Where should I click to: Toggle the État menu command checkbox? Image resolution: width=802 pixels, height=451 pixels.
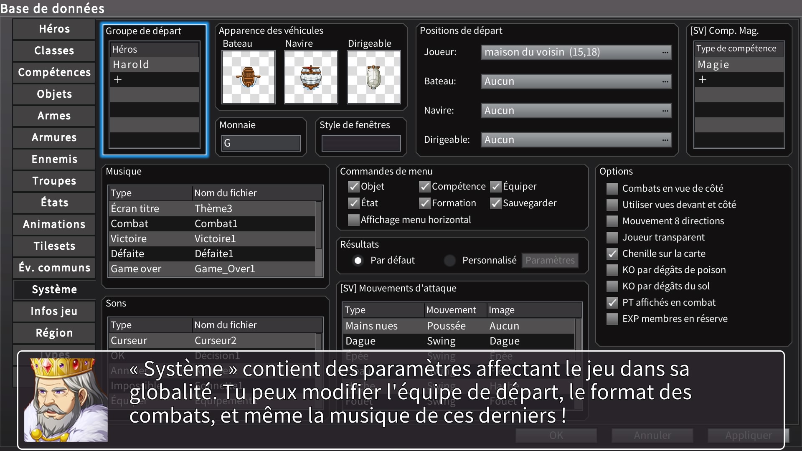[x=354, y=203]
